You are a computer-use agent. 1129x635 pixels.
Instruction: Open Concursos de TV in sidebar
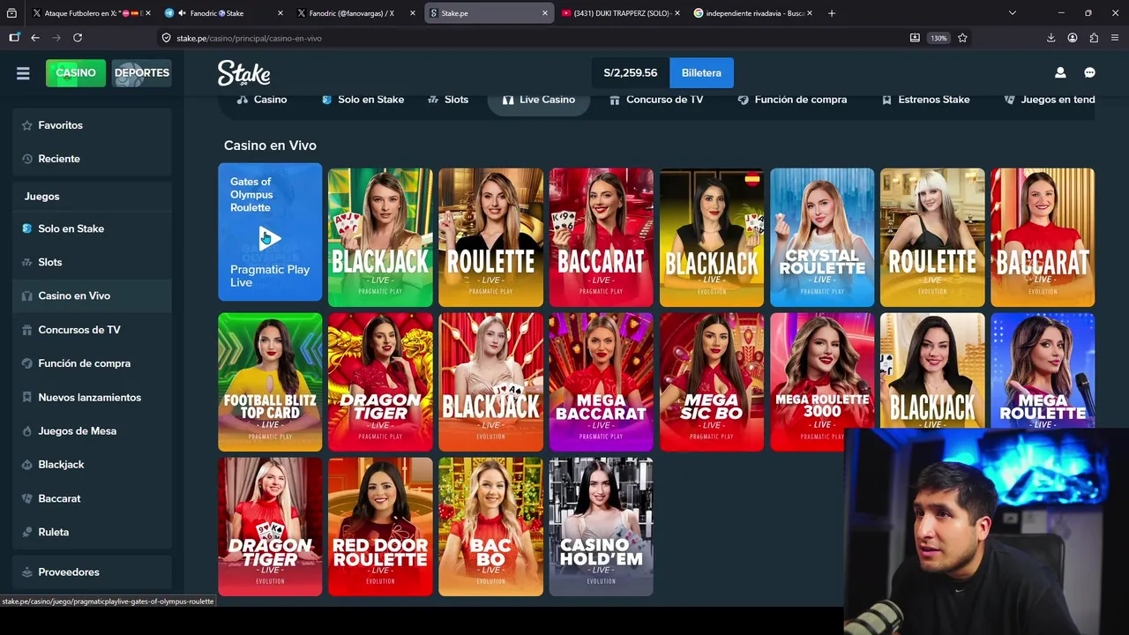coord(92,330)
